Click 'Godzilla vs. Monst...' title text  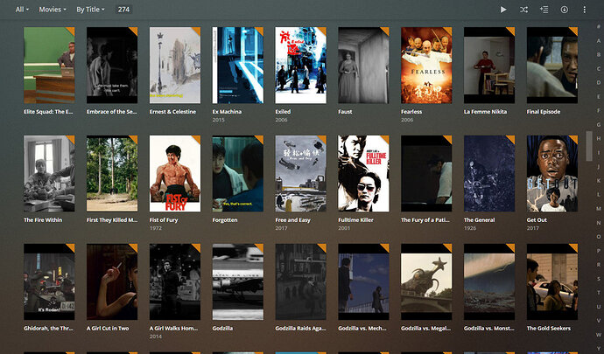tap(489, 329)
